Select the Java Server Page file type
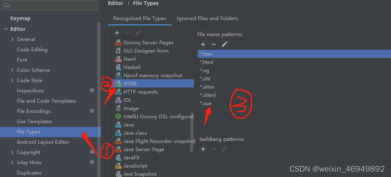Screen dimensions: 391x177 (x=153, y=149)
